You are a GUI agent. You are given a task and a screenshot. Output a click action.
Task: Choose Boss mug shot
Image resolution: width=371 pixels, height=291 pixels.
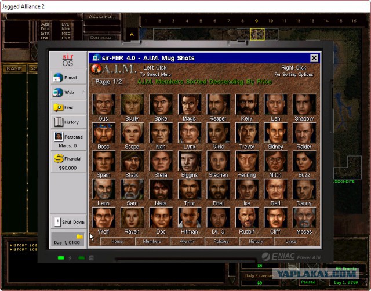coord(103,133)
